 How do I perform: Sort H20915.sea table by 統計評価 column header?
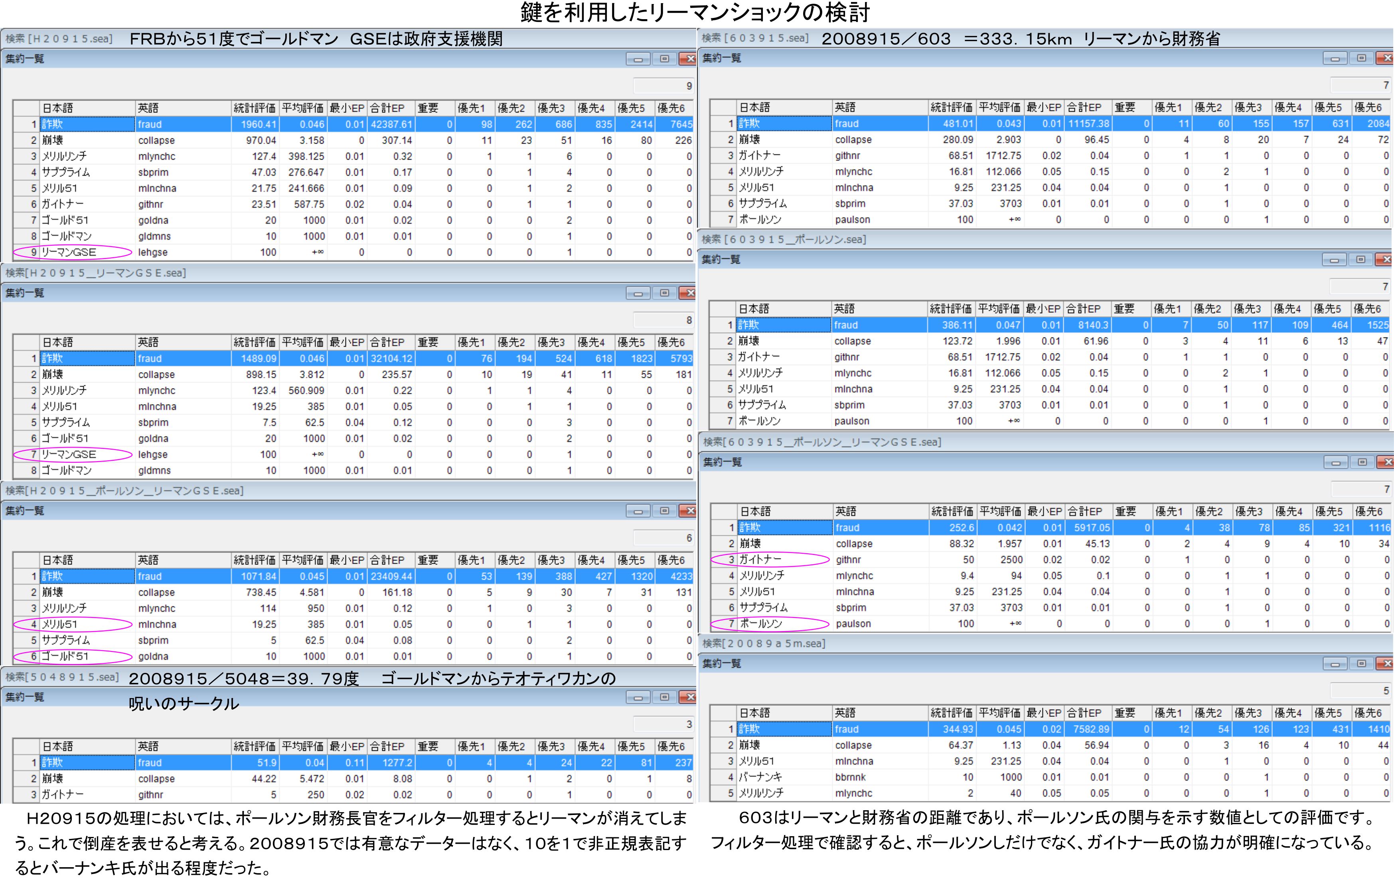[255, 108]
